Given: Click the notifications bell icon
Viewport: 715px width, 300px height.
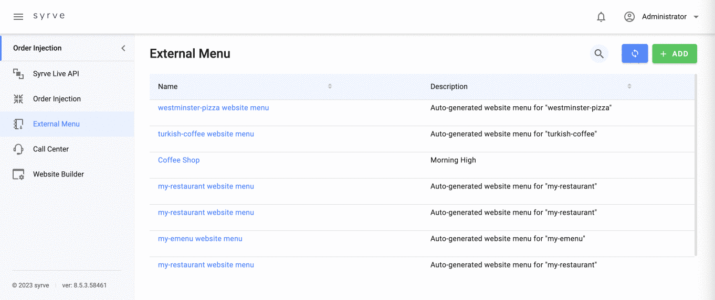Looking at the screenshot, I should pos(601,17).
